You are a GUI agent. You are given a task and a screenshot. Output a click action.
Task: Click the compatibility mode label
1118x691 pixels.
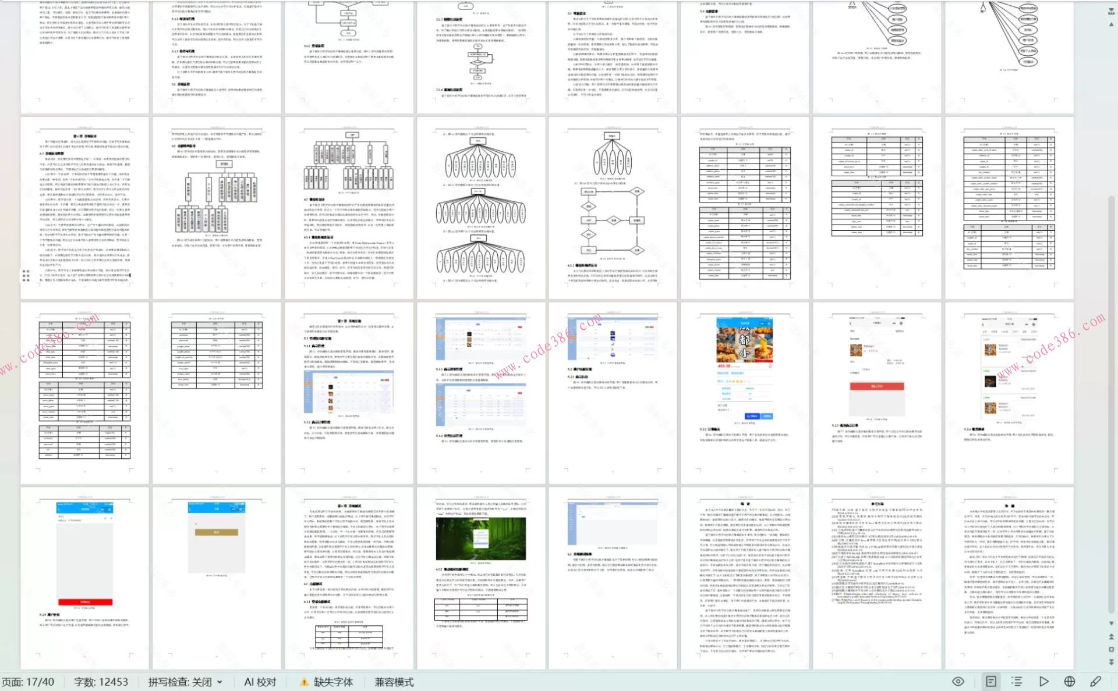pos(394,682)
